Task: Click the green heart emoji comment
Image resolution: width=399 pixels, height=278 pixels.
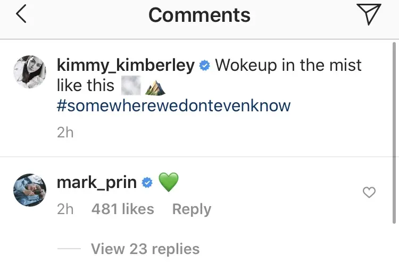Action: 168,183
